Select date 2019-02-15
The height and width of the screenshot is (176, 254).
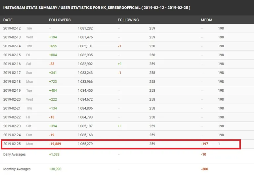click(12, 55)
